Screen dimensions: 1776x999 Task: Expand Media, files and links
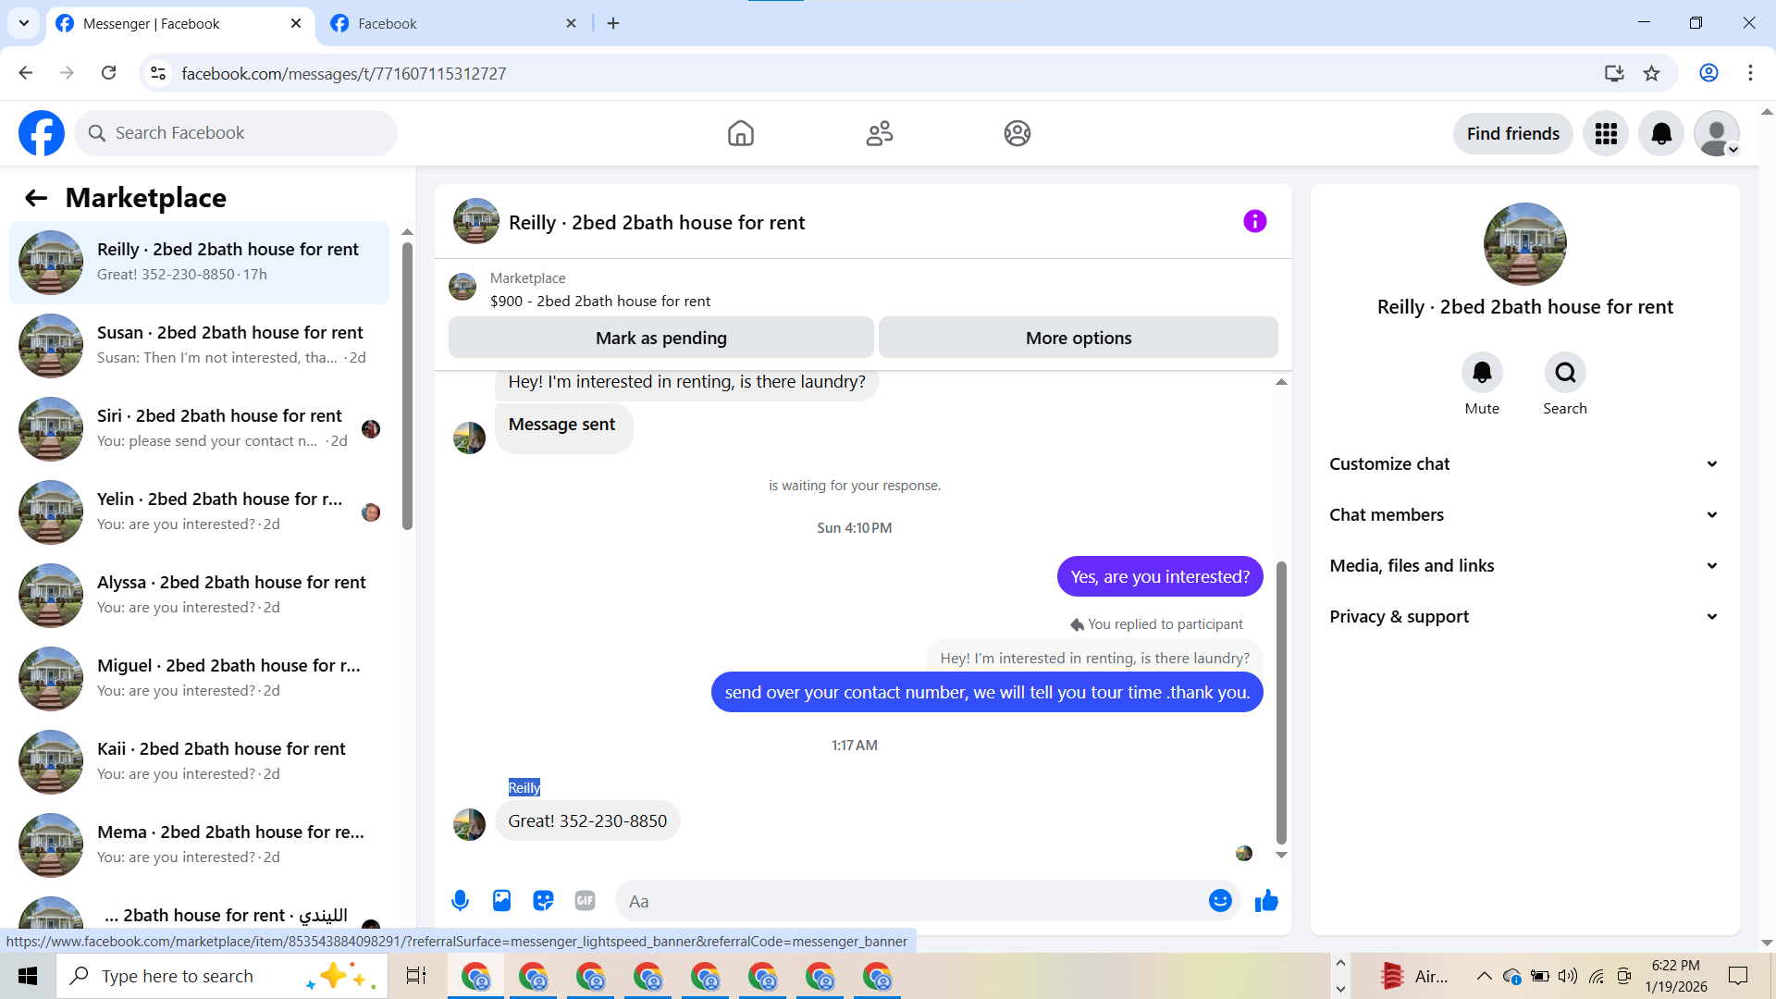pyautogui.click(x=1524, y=565)
